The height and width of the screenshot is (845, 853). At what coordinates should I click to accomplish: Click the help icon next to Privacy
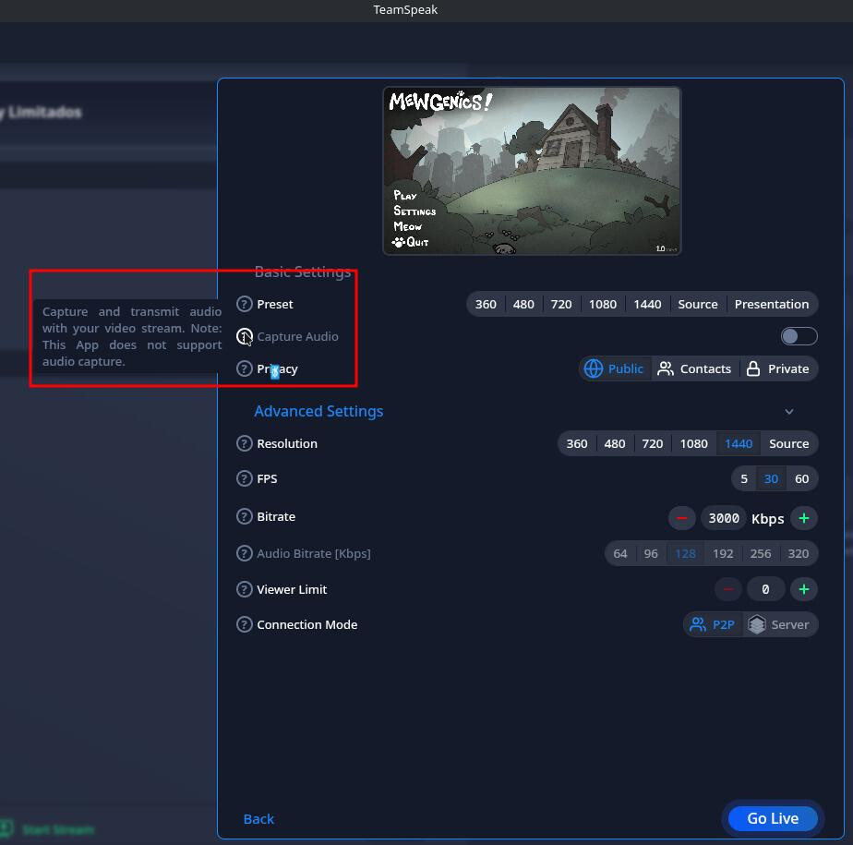(245, 368)
